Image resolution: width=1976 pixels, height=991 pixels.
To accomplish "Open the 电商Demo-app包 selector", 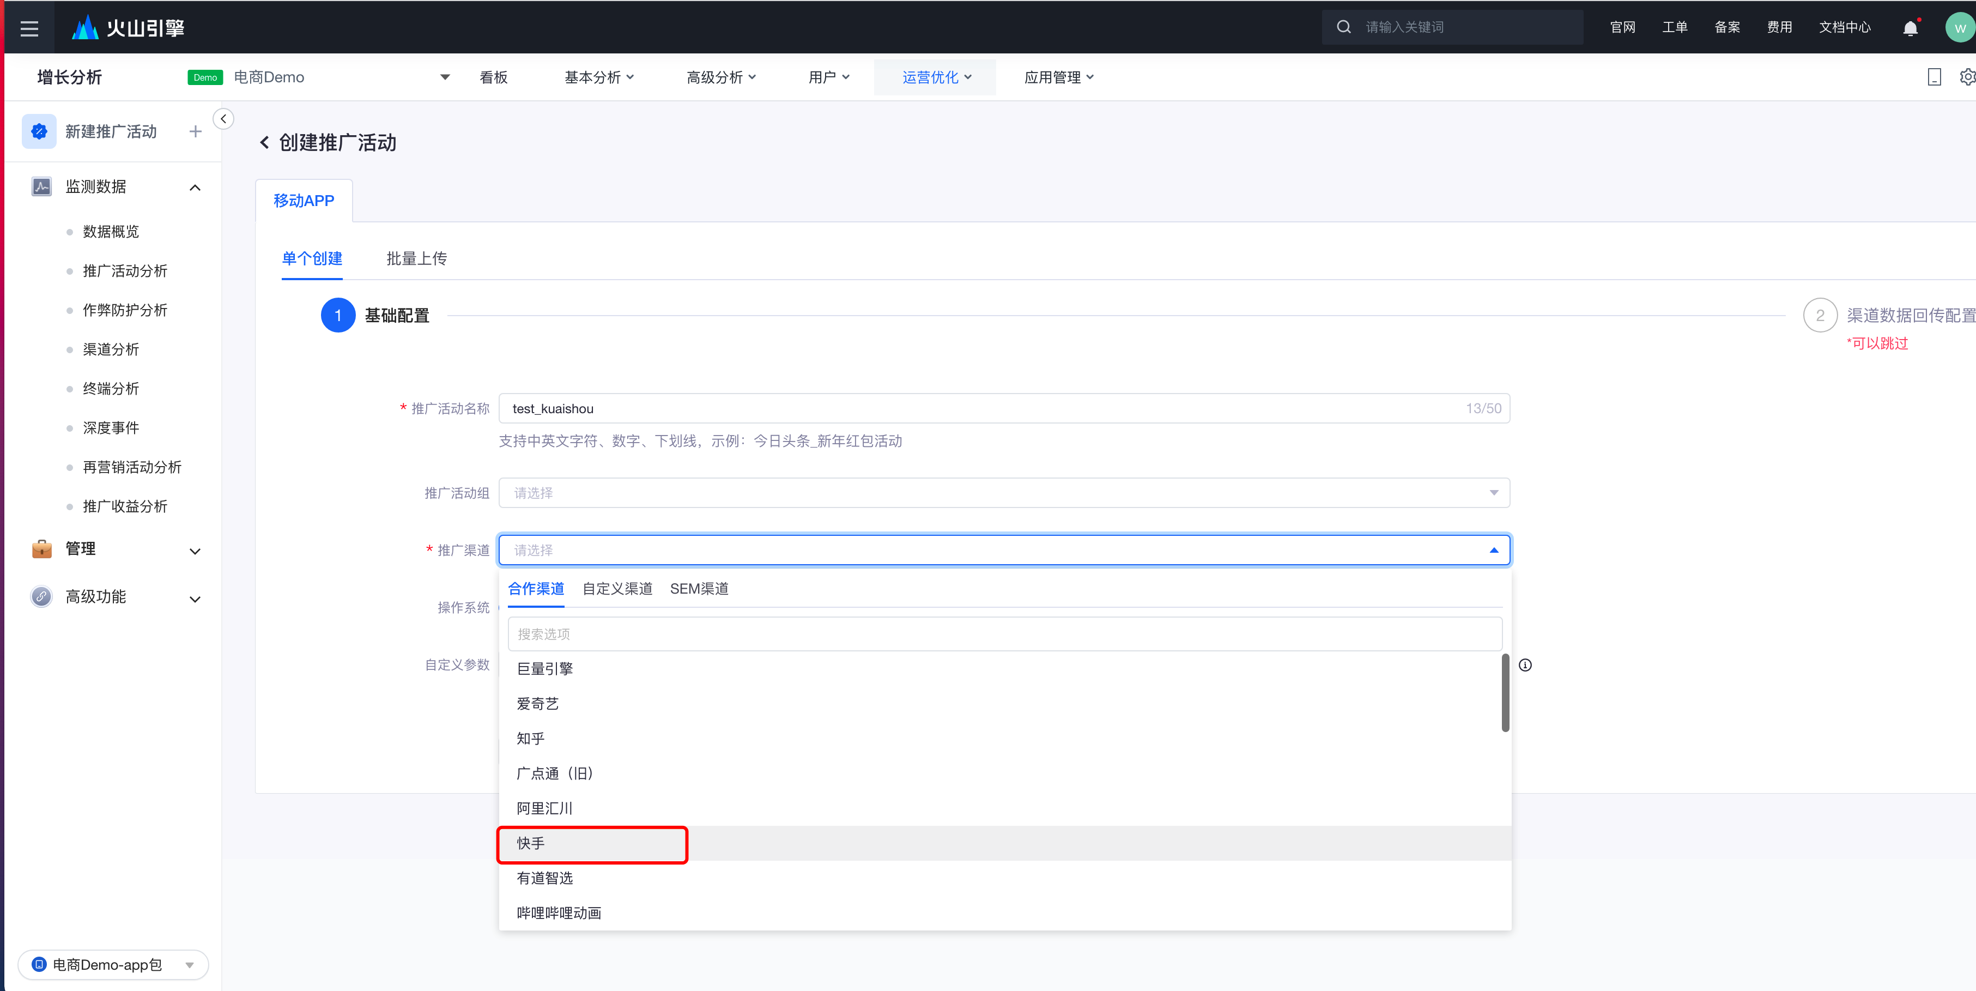I will pos(113,964).
